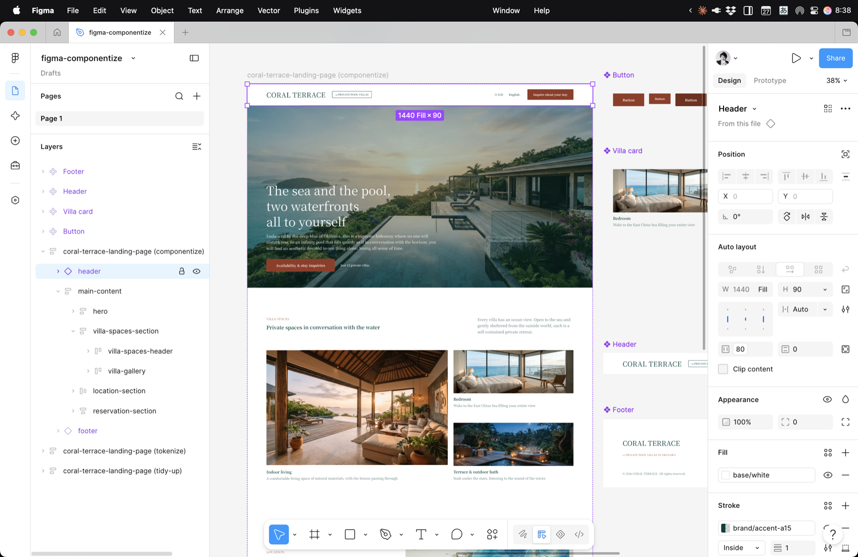858x557 pixels.
Task: Click the base/white fill color swatch
Action: click(x=726, y=475)
